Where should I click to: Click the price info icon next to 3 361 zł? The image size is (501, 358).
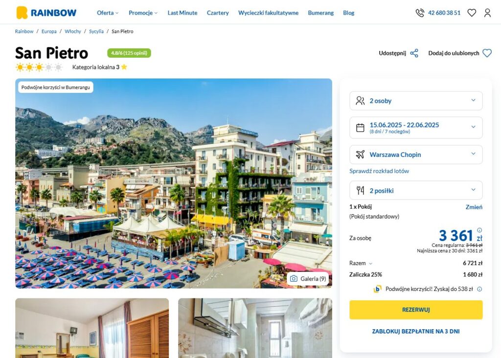click(x=479, y=230)
